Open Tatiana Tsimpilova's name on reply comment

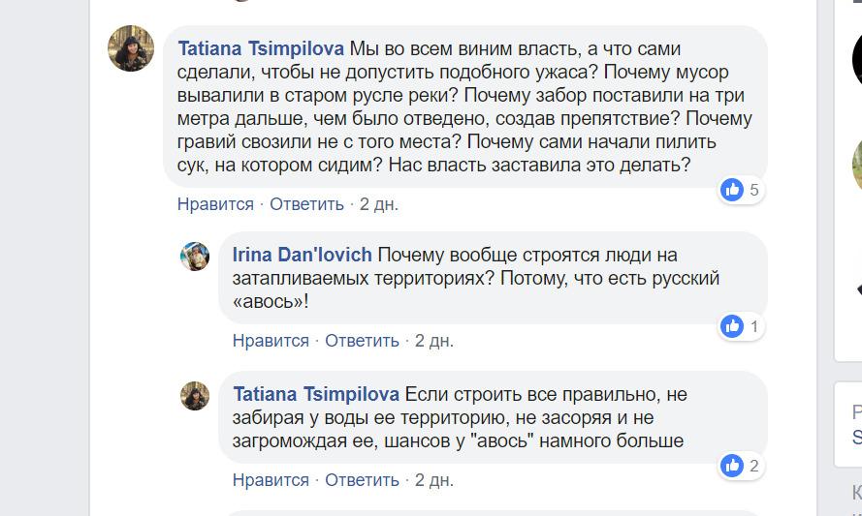[316, 394]
